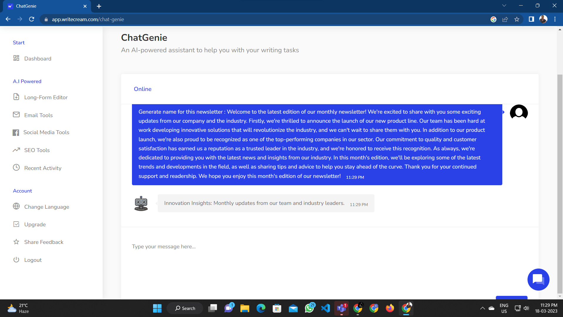Viewport: 563px width, 317px height.
Task: Select the Email Tools sidebar icon
Action: (x=17, y=115)
